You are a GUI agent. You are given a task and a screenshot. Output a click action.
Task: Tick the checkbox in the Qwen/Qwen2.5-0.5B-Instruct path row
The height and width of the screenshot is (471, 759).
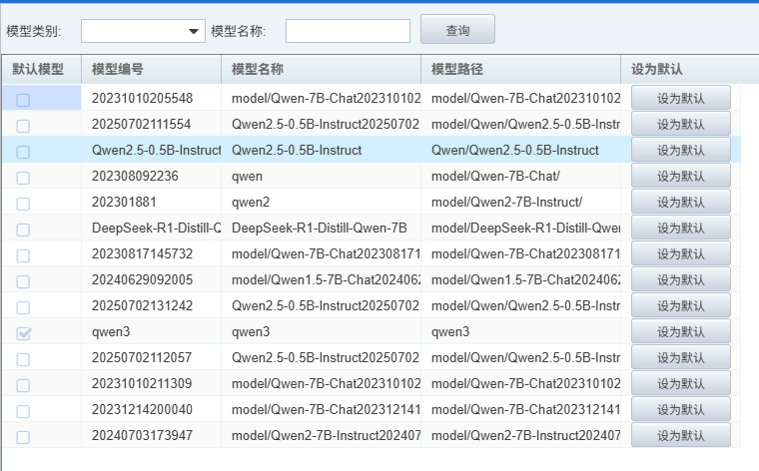23,152
